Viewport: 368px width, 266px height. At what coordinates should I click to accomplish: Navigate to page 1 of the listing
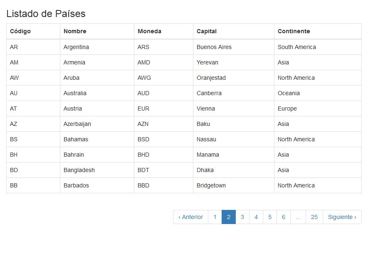(215, 217)
